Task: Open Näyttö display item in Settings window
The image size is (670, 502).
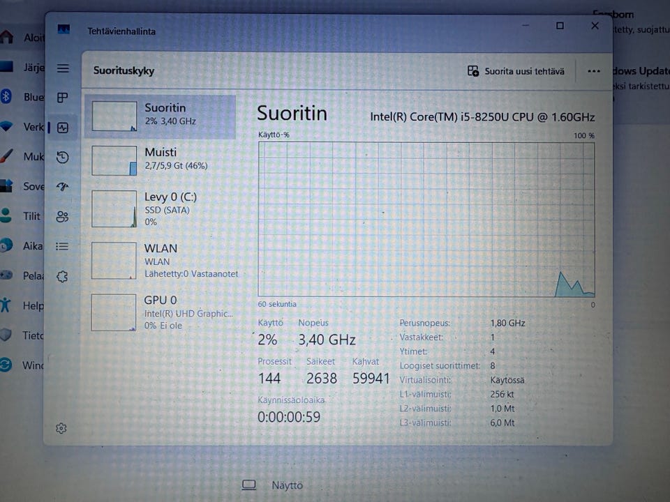Action: tap(273, 485)
